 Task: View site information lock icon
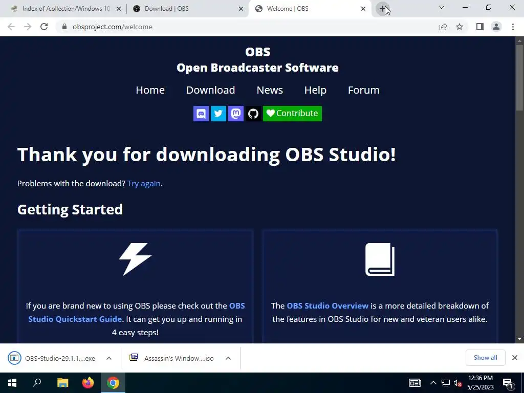[x=64, y=27]
